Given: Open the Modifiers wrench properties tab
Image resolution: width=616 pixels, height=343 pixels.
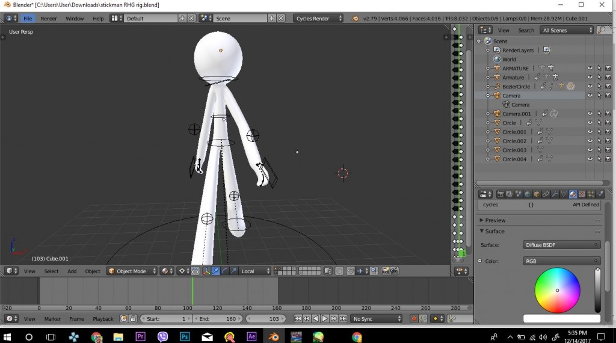Looking at the screenshot, I should click(555, 194).
